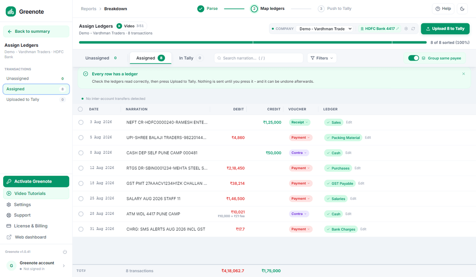Toggle Group same payee switch
476x277 pixels.
pyautogui.click(x=414, y=58)
